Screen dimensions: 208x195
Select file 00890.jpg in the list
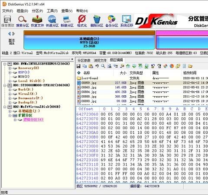[142, 101]
